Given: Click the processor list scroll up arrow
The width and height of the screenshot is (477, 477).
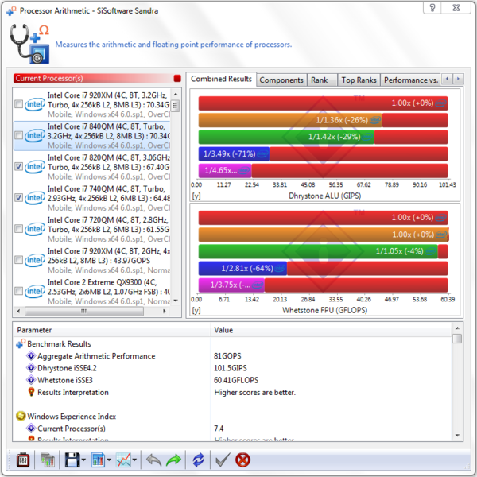Looking at the screenshot, I should click(175, 93).
